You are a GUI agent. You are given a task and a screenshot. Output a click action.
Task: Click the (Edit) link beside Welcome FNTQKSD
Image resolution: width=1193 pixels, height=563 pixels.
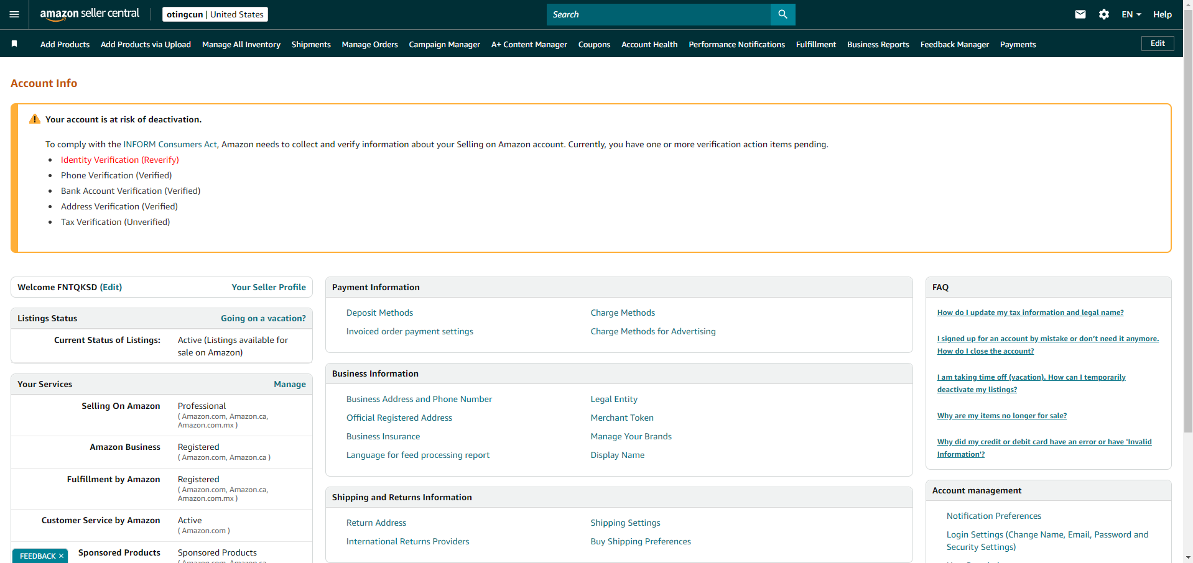coord(111,287)
